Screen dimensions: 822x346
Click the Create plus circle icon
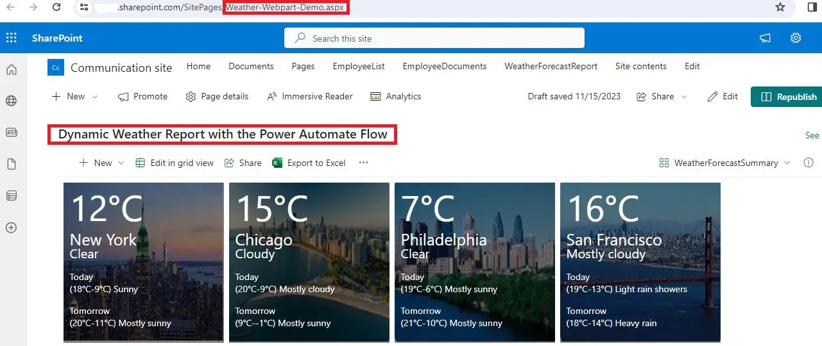(x=11, y=227)
